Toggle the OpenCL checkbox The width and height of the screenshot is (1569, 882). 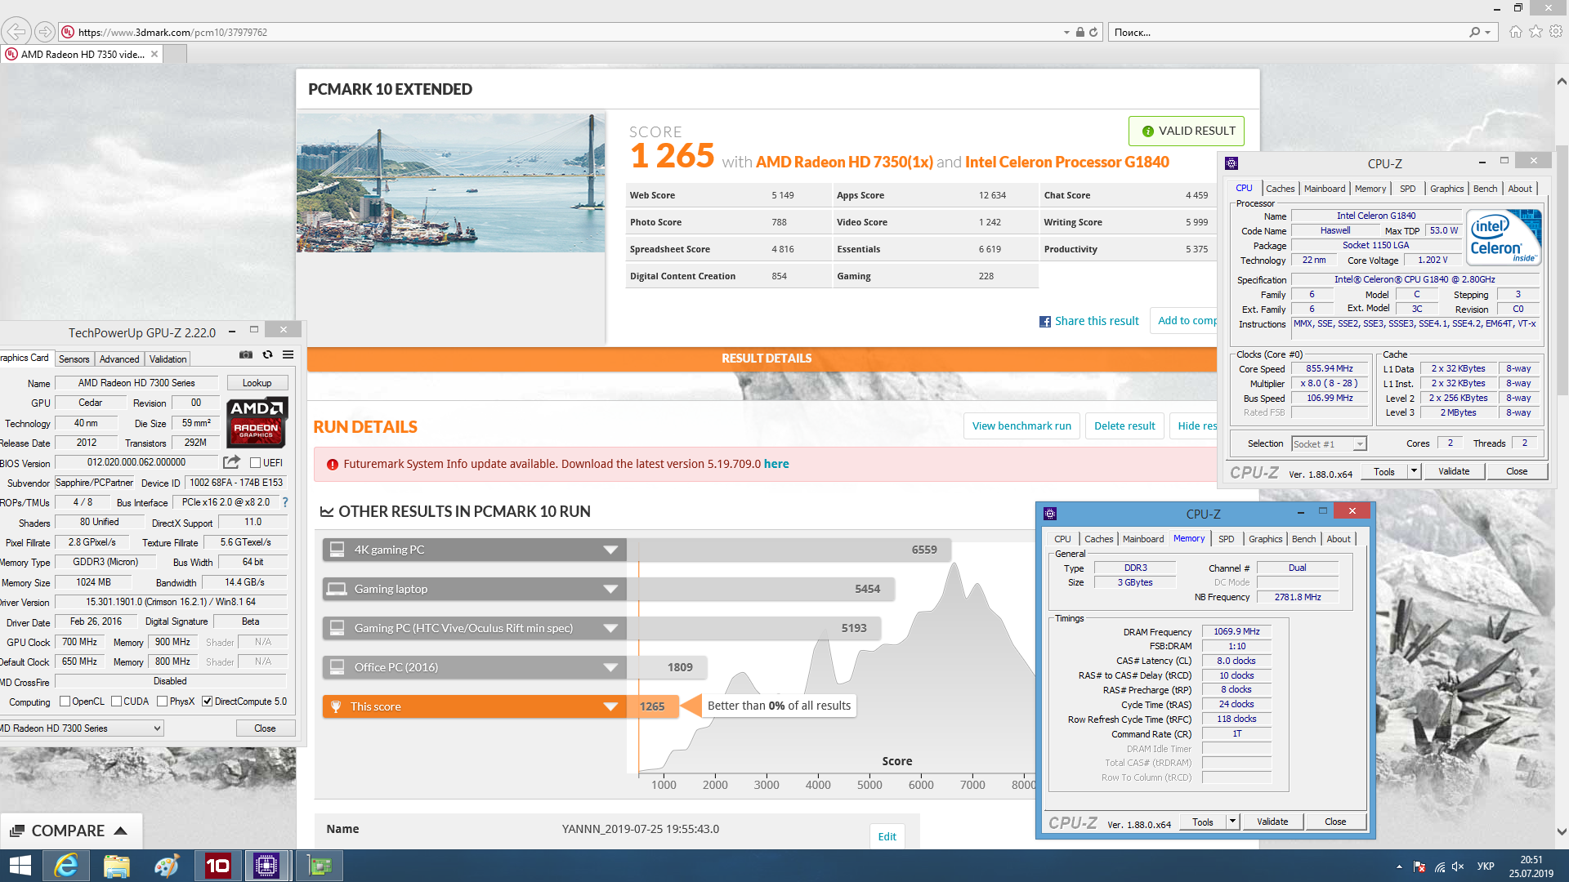pos(65,702)
